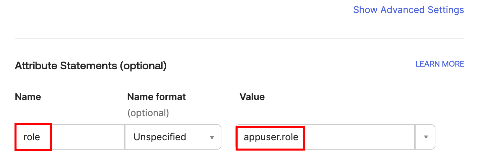Viewport: 479px width, 160px height.
Task: Click the (optional) hint under Name format
Action: [x=148, y=113]
